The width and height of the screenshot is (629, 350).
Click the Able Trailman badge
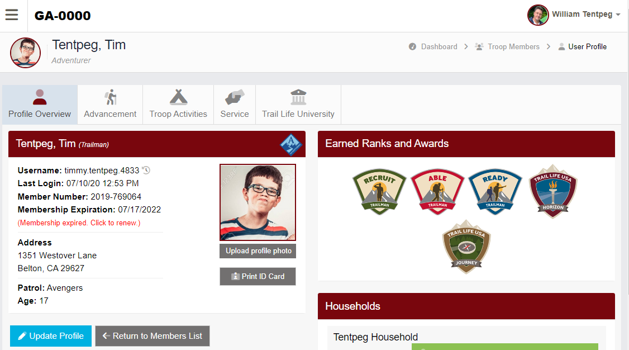(437, 191)
